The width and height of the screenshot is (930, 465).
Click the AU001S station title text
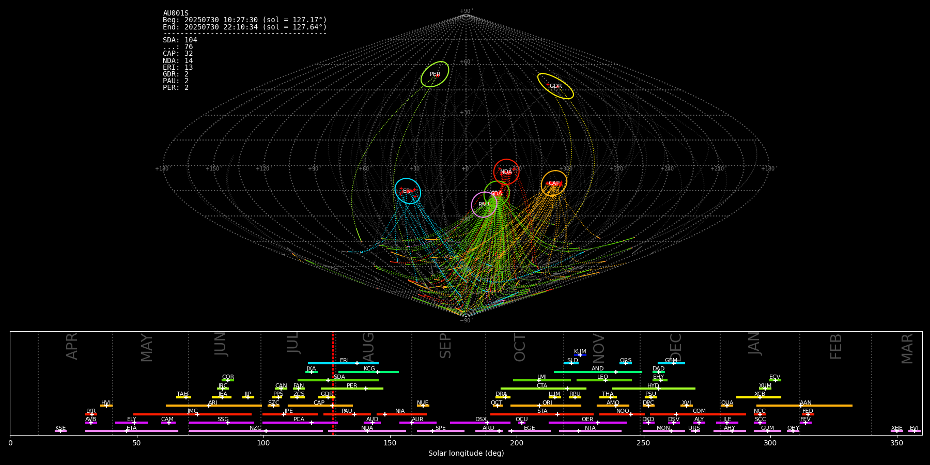(176, 13)
